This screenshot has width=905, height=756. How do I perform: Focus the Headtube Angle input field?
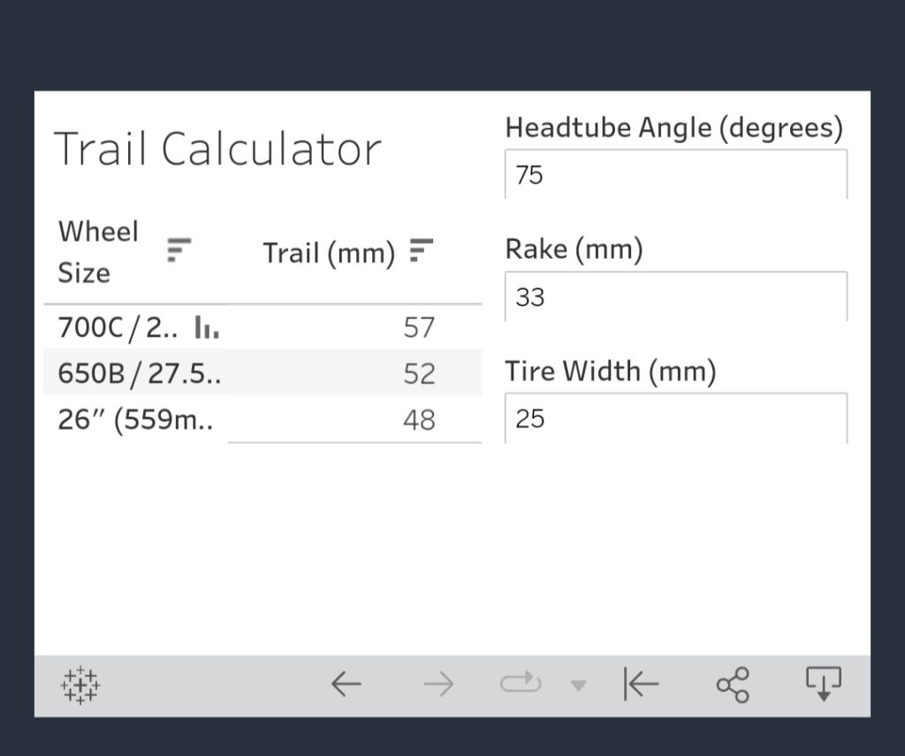(x=675, y=175)
